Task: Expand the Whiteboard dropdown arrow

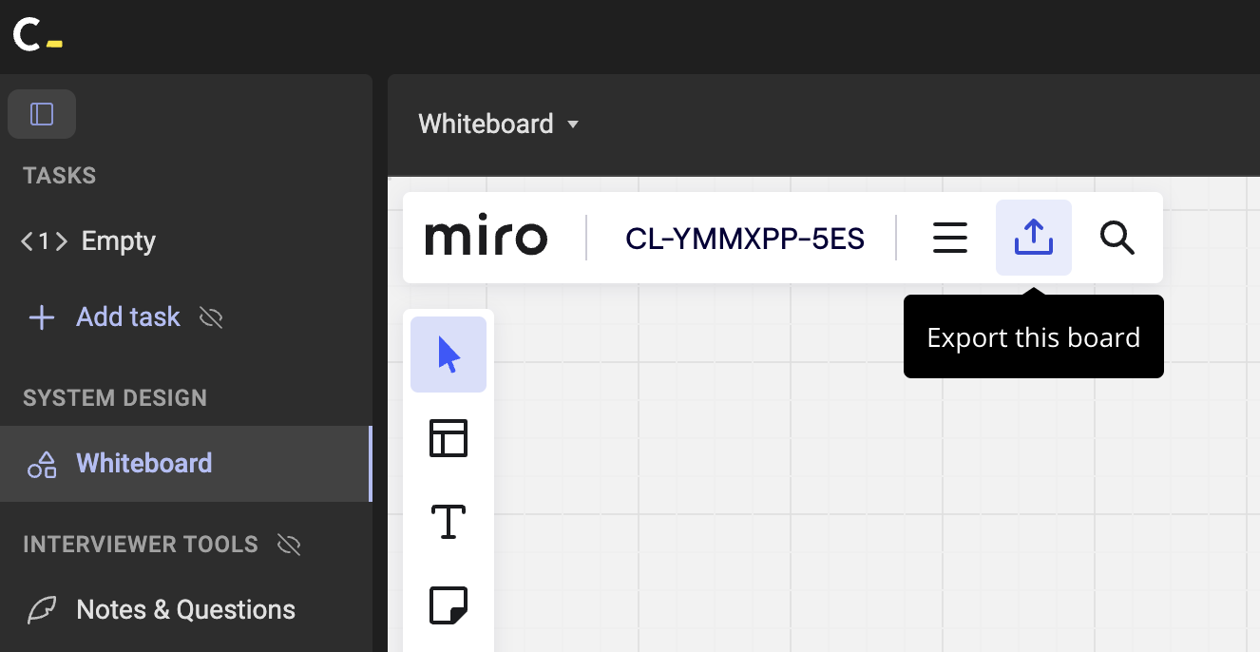Action: [573, 125]
